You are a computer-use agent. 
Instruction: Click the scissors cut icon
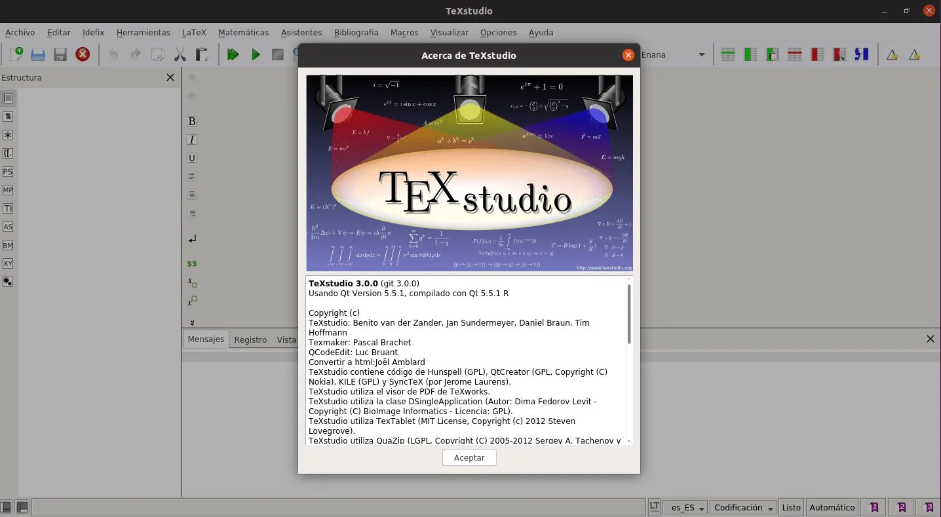tap(180, 54)
